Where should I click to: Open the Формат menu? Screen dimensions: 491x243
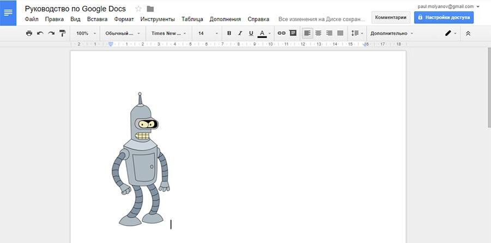pos(124,19)
